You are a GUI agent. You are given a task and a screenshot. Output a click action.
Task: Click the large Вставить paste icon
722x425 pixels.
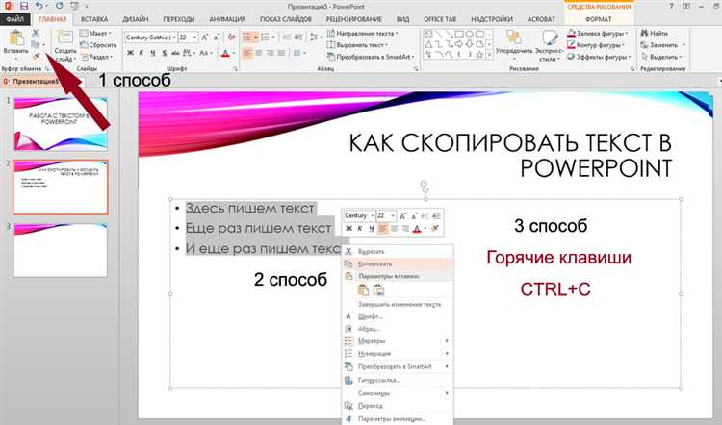tap(16, 38)
